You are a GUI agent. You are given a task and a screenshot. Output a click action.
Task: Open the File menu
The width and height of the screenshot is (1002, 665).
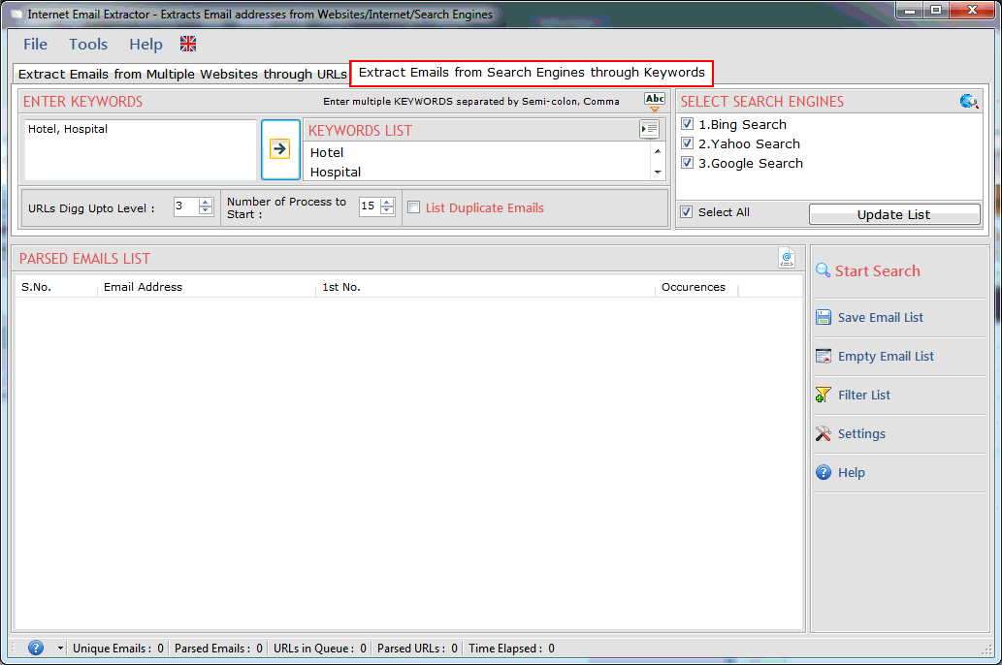click(x=35, y=44)
